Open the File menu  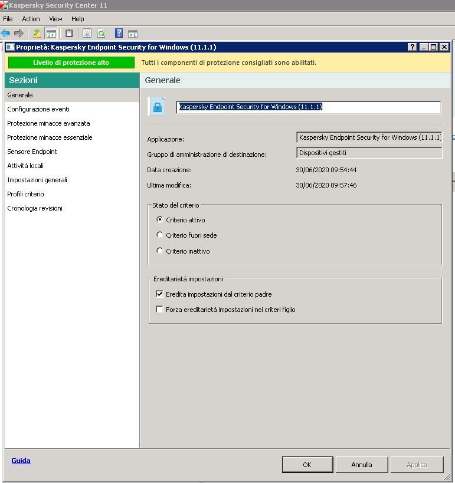(8, 19)
